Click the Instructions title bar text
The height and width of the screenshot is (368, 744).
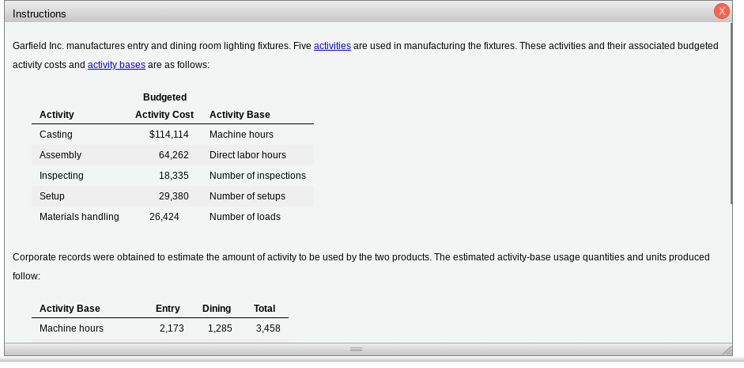[x=40, y=14]
